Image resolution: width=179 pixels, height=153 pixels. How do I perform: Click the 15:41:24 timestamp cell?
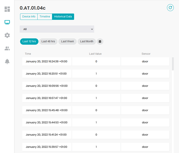(x=47, y=135)
